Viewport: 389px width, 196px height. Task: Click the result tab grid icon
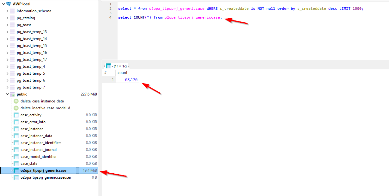108,66
